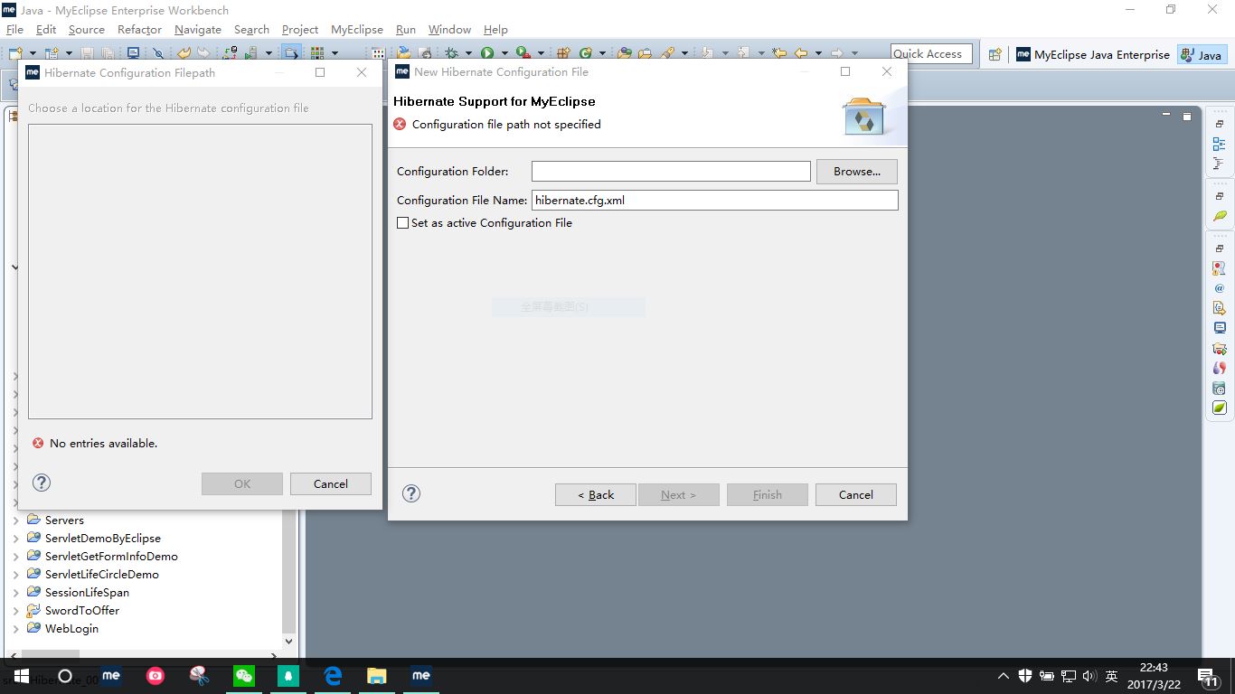Cancel the New Hibernate Configuration File wizard
This screenshot has width=1235, height=694.
click(x=856, y=495)
